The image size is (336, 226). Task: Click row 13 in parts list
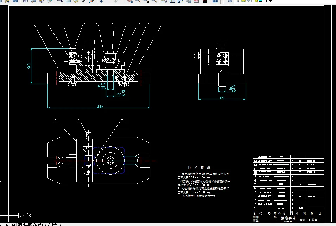point(288,161)
